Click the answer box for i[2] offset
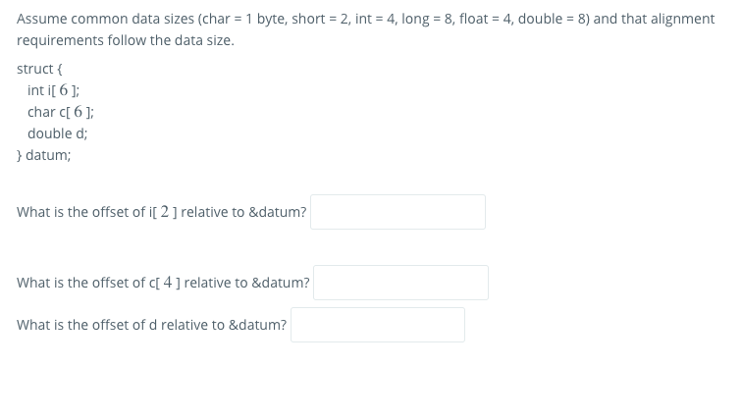The width and height of the screenshot is (742, 420). [397, 212]
